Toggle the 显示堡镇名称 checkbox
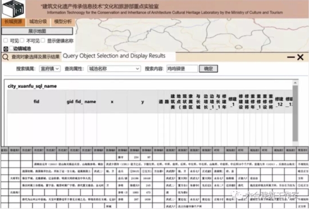The height and width of the screenshot is (209, 309). pyautogui.click(x=43, y=40)
